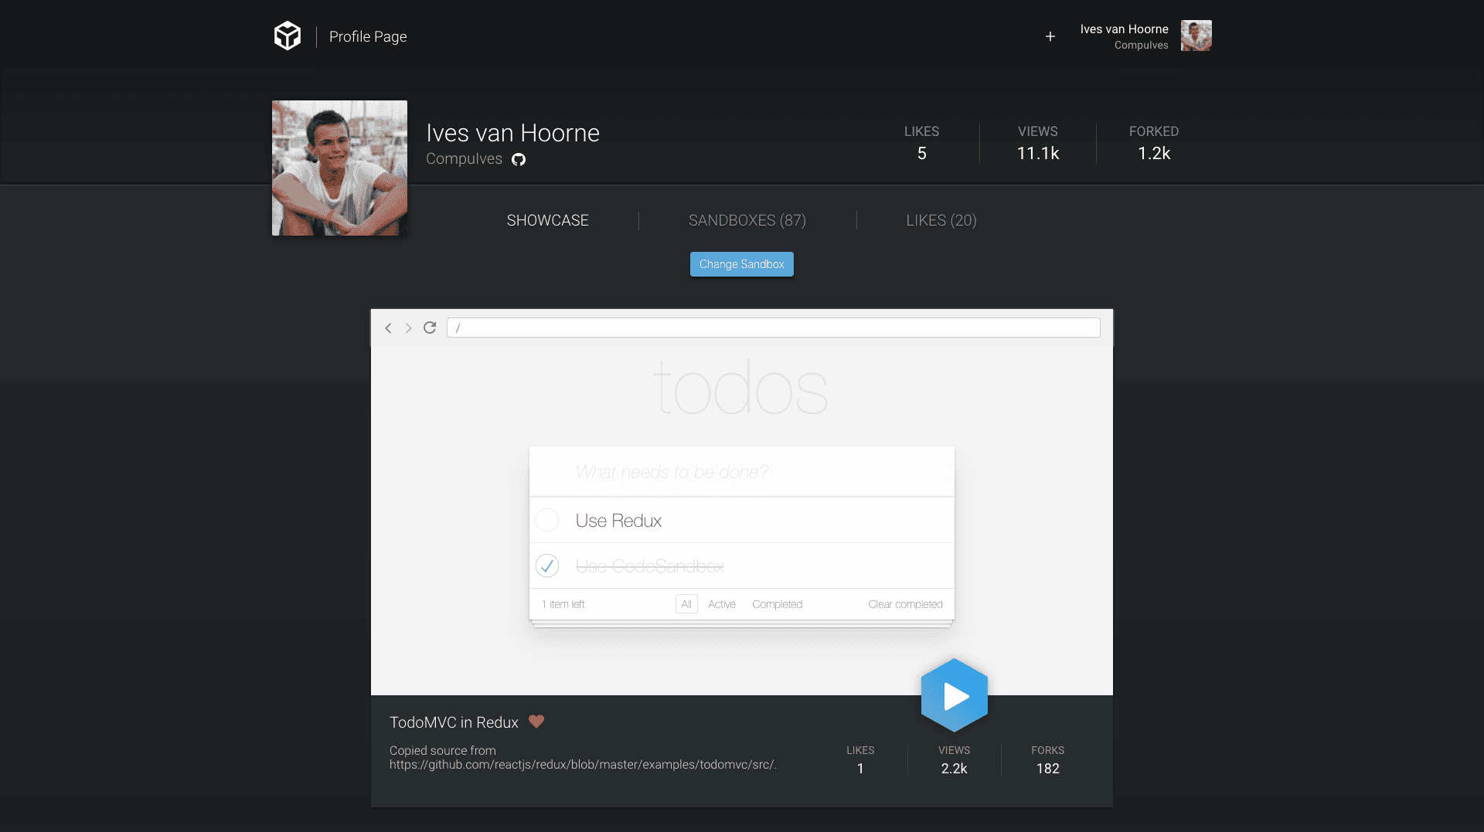Click the browser back arrow in the preview
The height and width of the screenshot is (832, 1484).
pos(388,328)
